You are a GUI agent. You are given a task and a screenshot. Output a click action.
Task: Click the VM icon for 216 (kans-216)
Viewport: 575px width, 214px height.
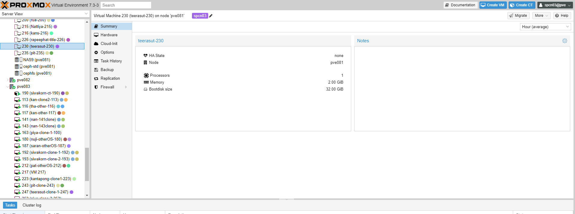coord(18,33)
